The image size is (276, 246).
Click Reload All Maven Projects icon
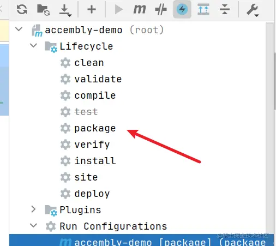(22, 9)
